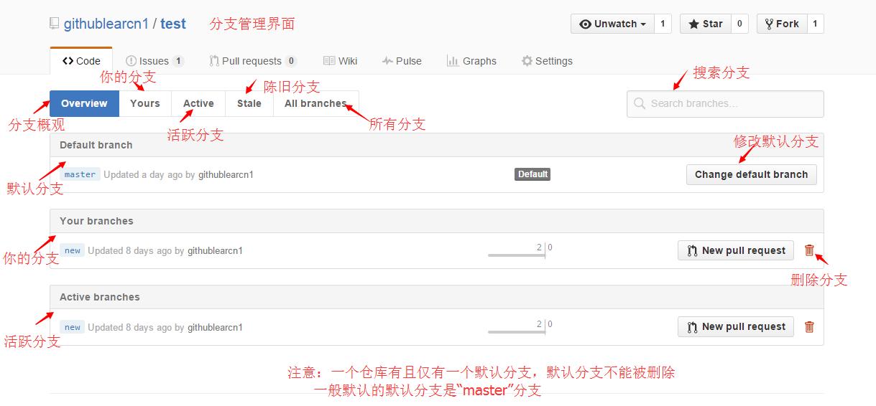Viewport: 876px width, 406px height.
Task: Select the Stale branch filter
Action: click(249, 103)
